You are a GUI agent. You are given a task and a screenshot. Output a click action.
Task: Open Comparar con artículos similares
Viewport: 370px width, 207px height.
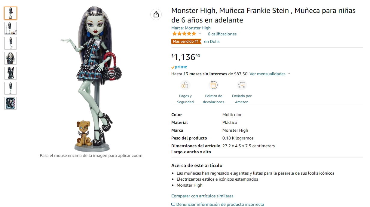(x=202, y=196)
